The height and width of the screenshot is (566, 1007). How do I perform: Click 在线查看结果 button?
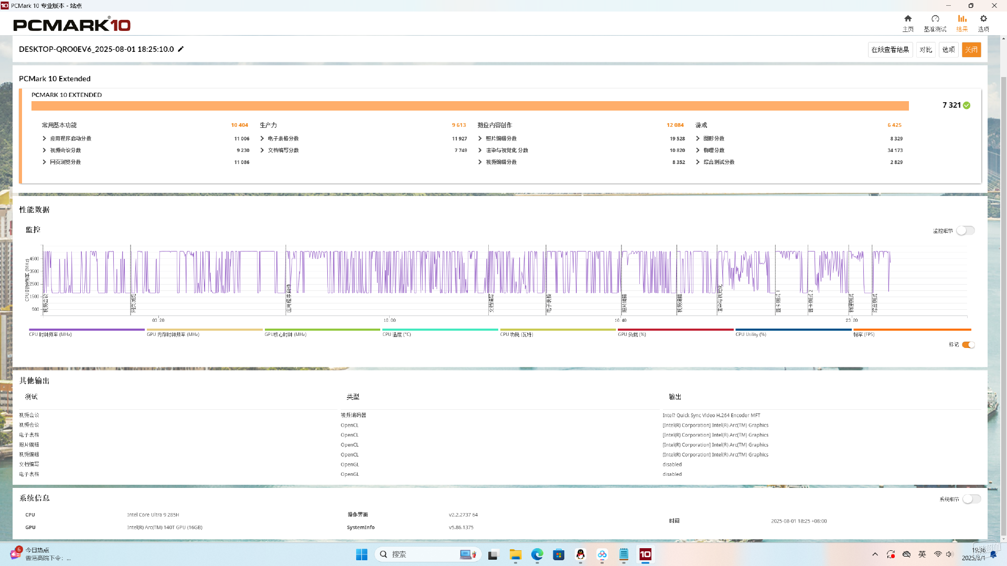[890, 50]
